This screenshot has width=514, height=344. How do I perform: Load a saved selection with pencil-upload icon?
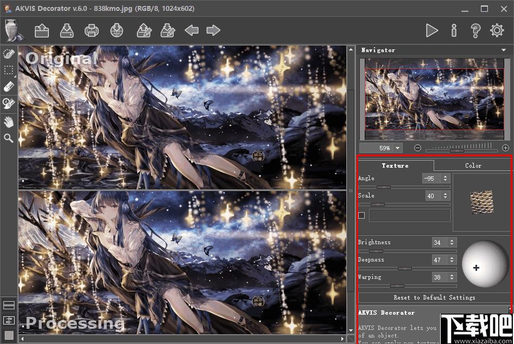(x=144, y=30)
